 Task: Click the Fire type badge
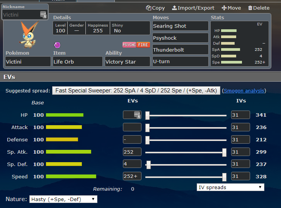[143, 45]
